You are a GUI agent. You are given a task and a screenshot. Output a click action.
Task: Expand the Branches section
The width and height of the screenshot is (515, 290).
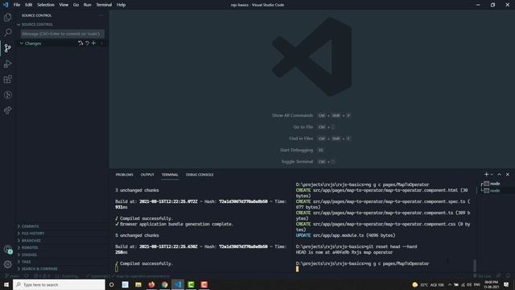(62, 241)
